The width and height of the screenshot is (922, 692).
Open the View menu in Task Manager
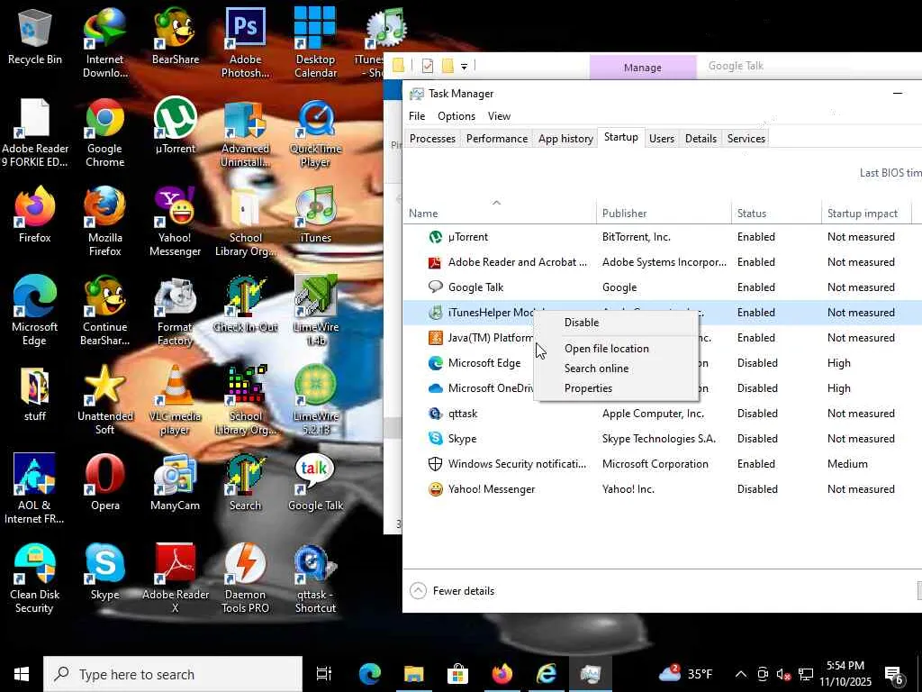click(x=499, y=116)
